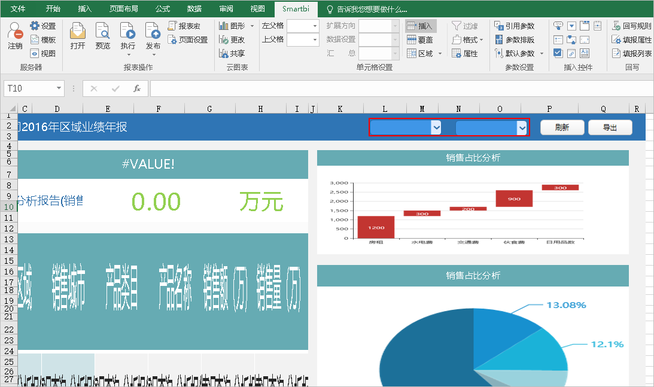Switch to the 插入 Insert ribbon tab

pyautogui.click(x=85, y=9)
